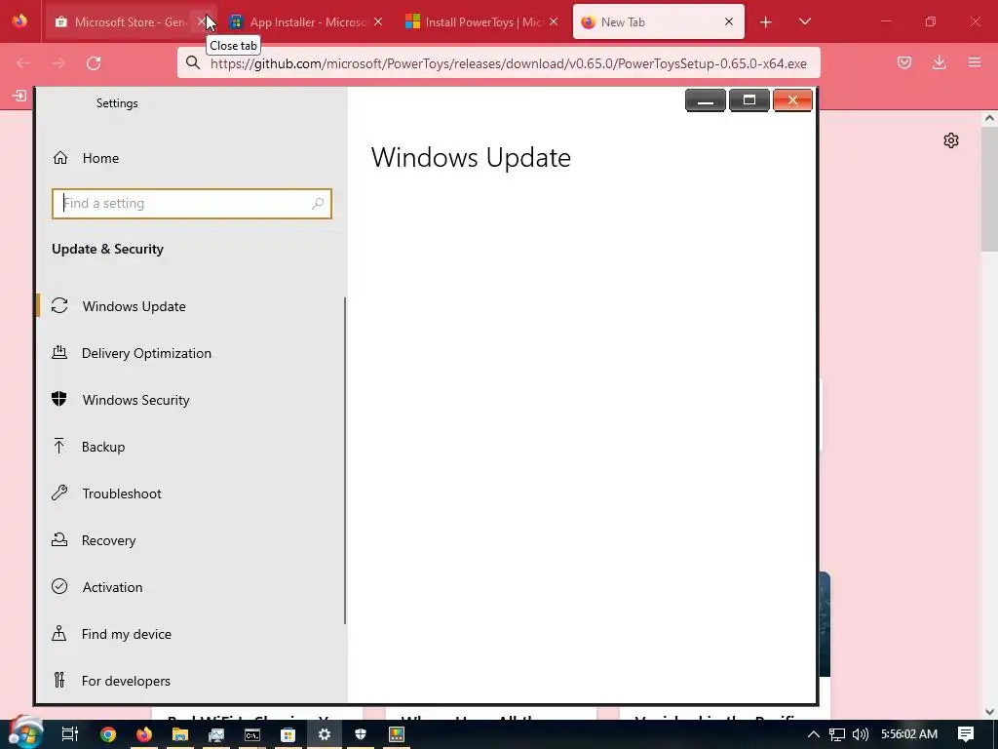998x749 pixels.
Task: Close the App Installer tab
Action: click(378, 22)
